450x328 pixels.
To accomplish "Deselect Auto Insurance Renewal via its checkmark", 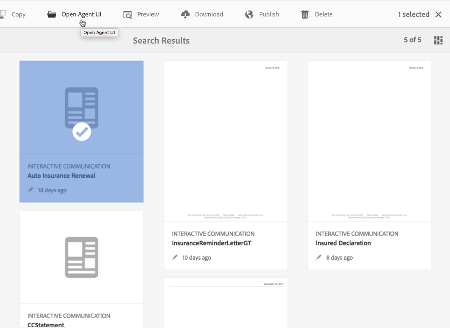I will point(81,132).
